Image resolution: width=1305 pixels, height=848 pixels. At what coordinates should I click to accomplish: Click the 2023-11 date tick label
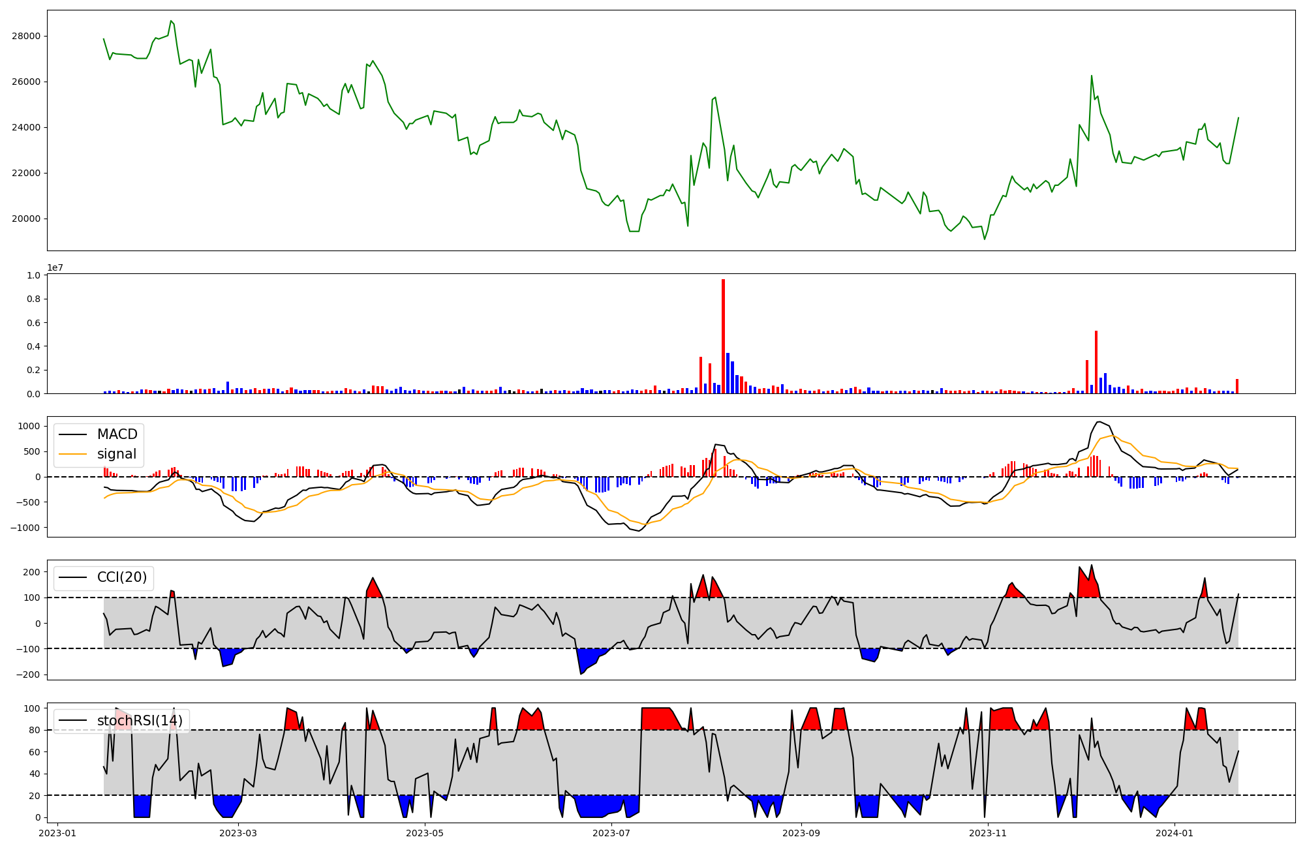988,832
